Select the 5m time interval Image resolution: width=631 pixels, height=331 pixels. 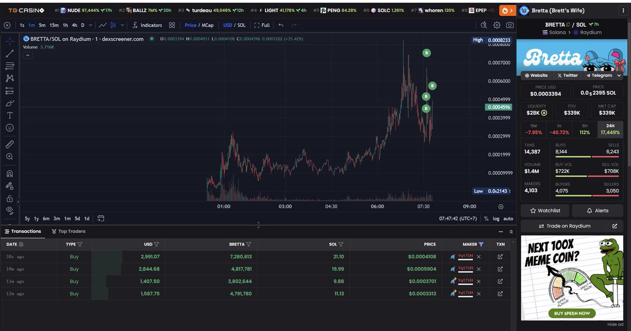click(42, 25)
